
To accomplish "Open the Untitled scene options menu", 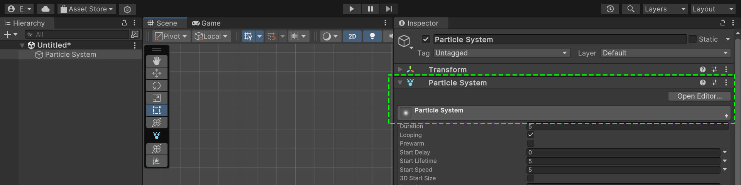I will click(x=135, y=45).
